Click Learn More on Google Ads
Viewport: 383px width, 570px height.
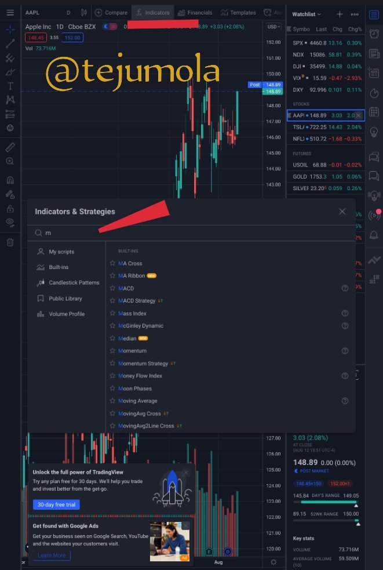(x=52, y=556)
